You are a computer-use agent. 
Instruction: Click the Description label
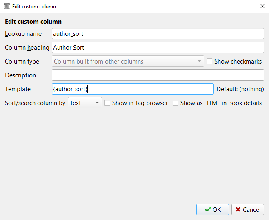click(x=20, y=75)
